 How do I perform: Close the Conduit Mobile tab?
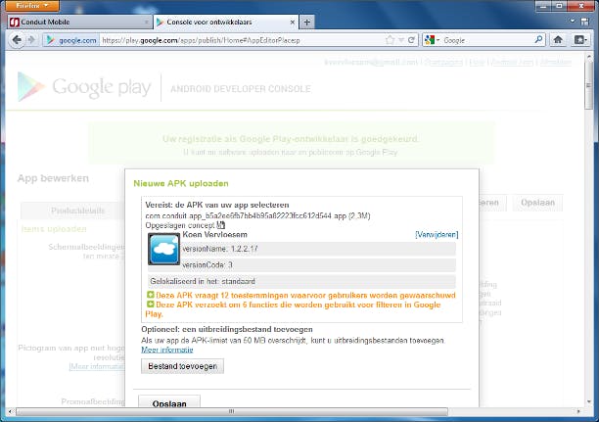point(146,23)
